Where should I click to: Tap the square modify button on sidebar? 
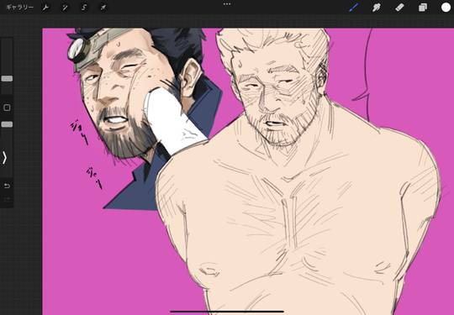pyautogui.click(x=7, y=108)
